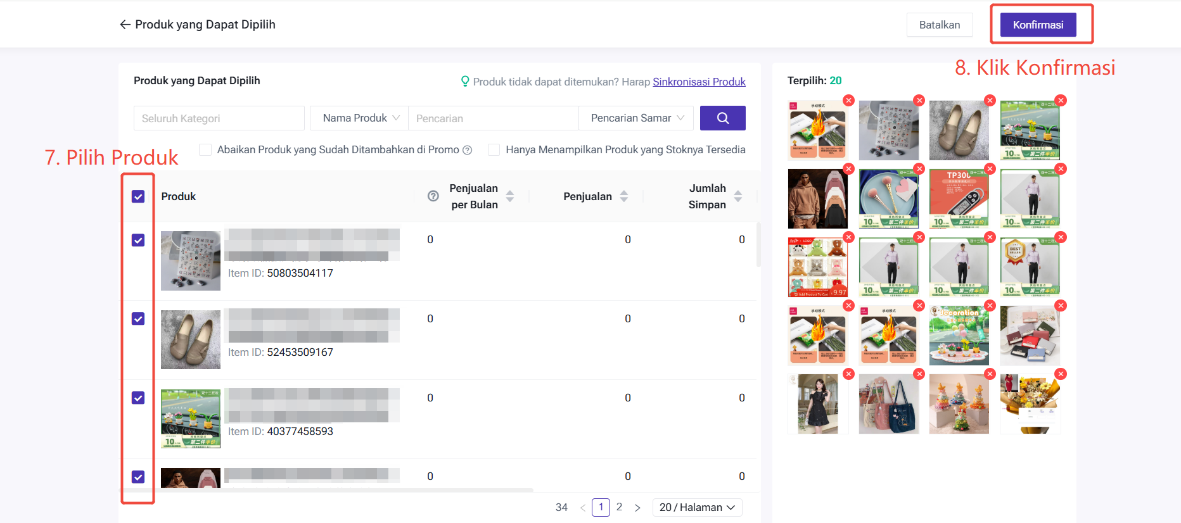Sort by Jumlah Simpan arrows
Image resolution: width=1181 pixels, height=523 pixels.
coord(738,196)
